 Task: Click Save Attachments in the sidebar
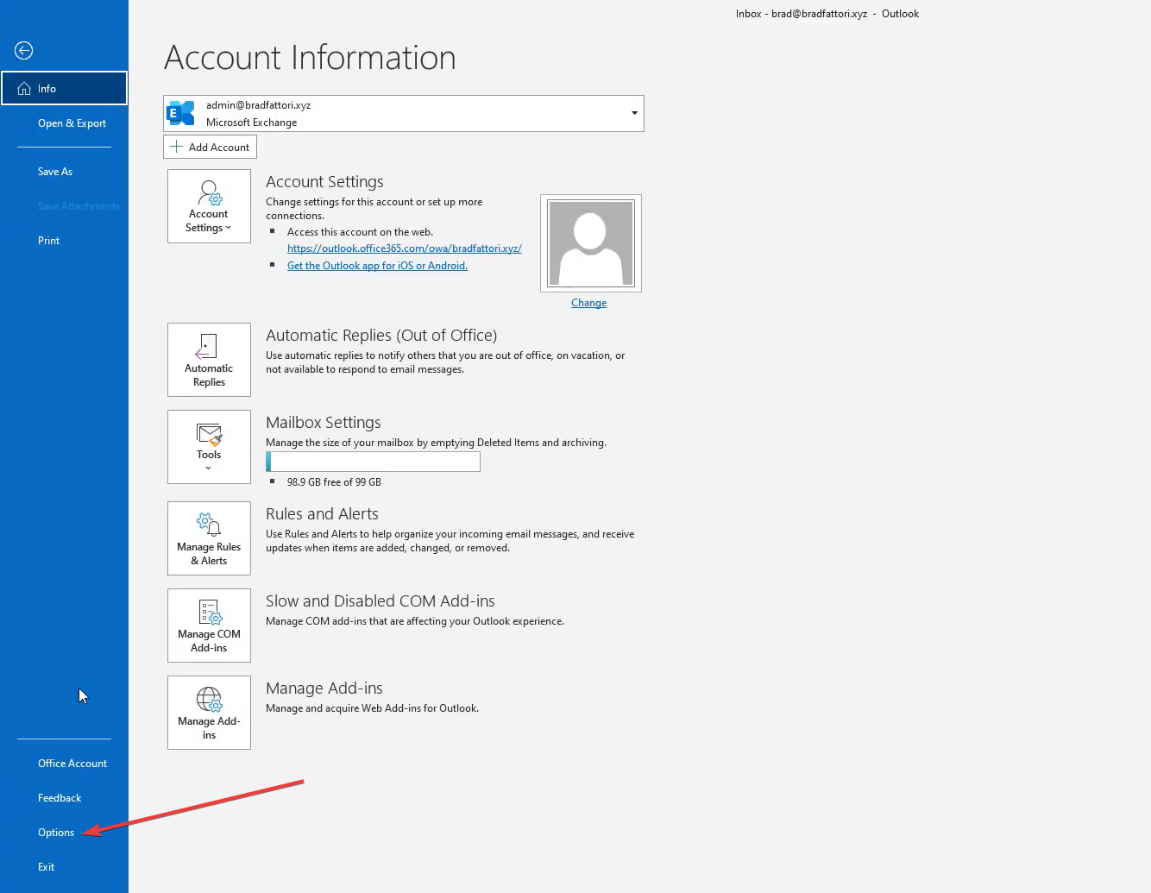pyautogui.click(x=79, y=206)
